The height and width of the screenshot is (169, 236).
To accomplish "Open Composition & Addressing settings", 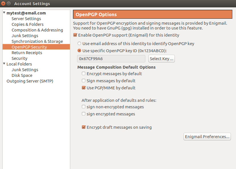I will click(x=37, y=30).
